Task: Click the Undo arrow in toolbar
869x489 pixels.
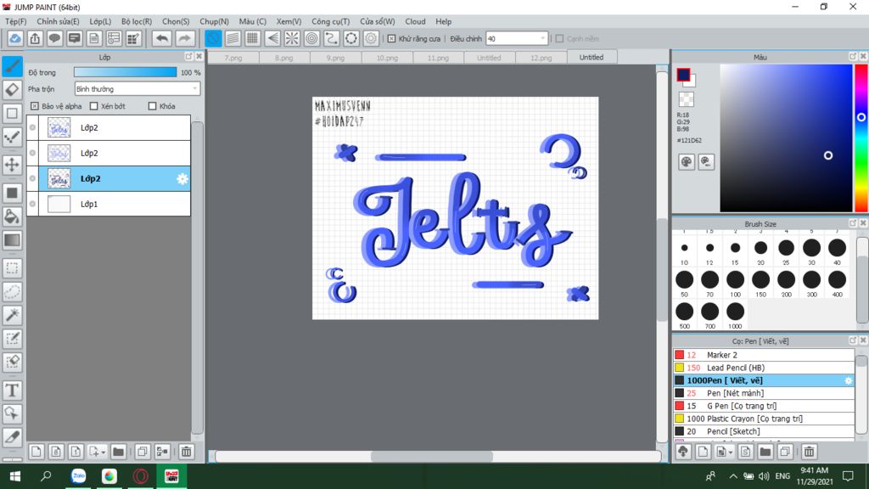Action: click(x=162, y=38)
